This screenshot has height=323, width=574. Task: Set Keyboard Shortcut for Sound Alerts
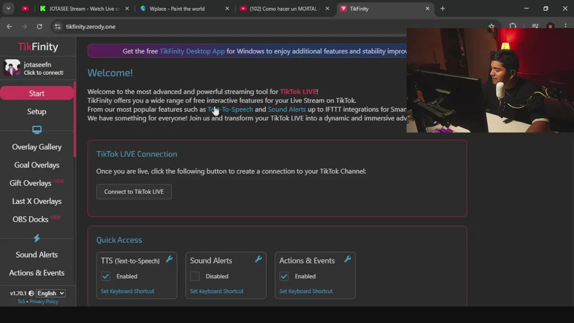(217, 291)
